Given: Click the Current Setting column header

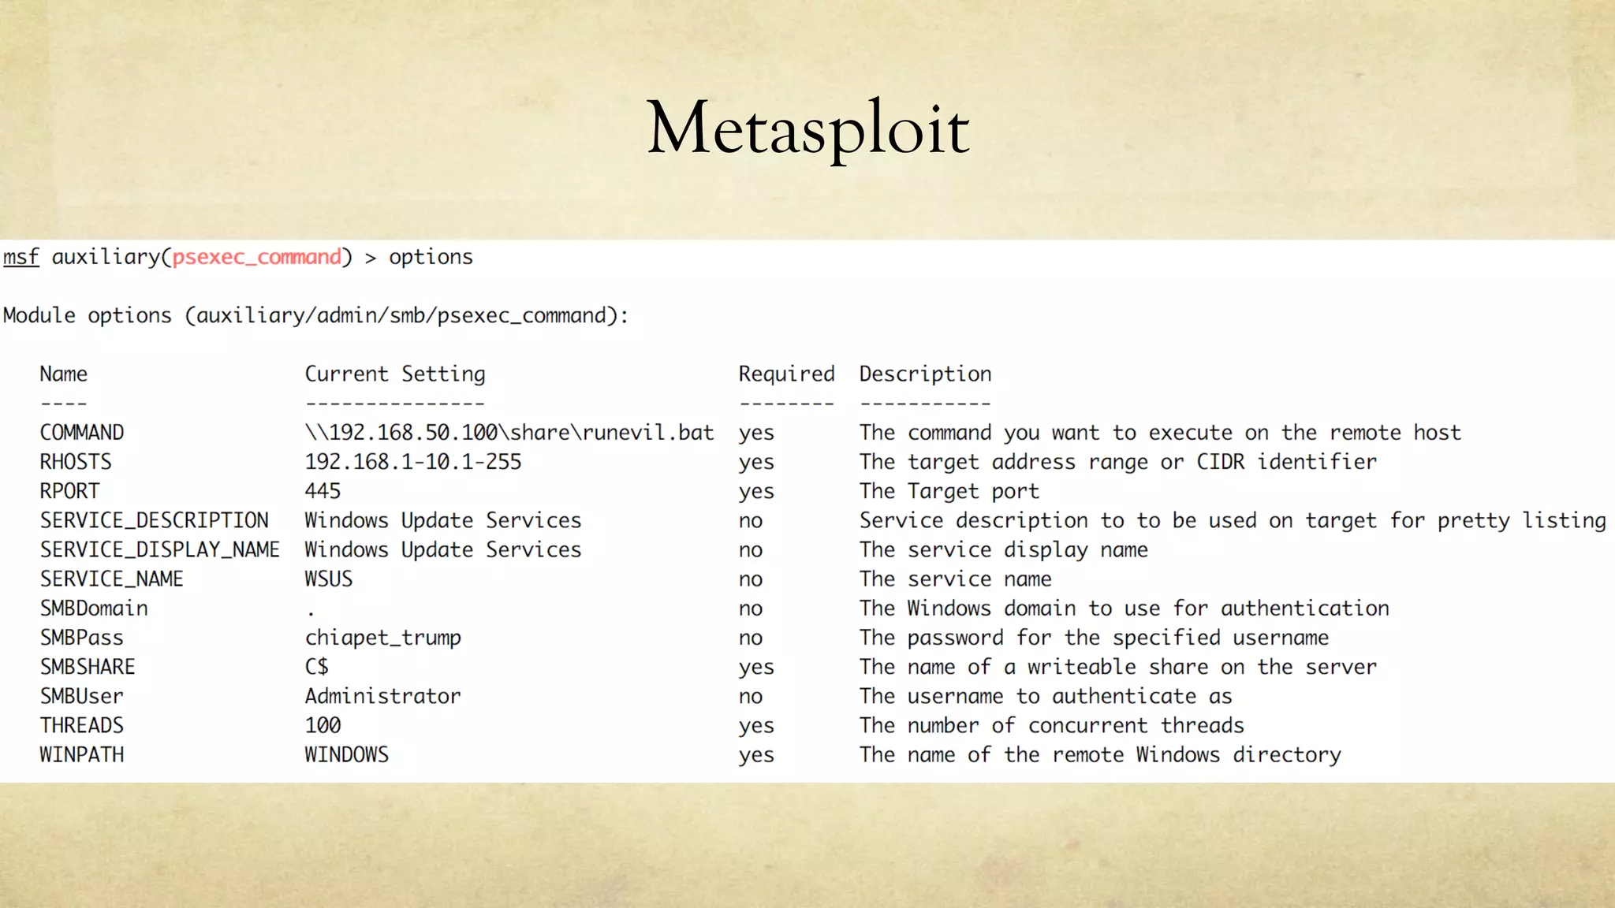Looking at the screenshot, I should pyautogui.click(x=395, y=374).
